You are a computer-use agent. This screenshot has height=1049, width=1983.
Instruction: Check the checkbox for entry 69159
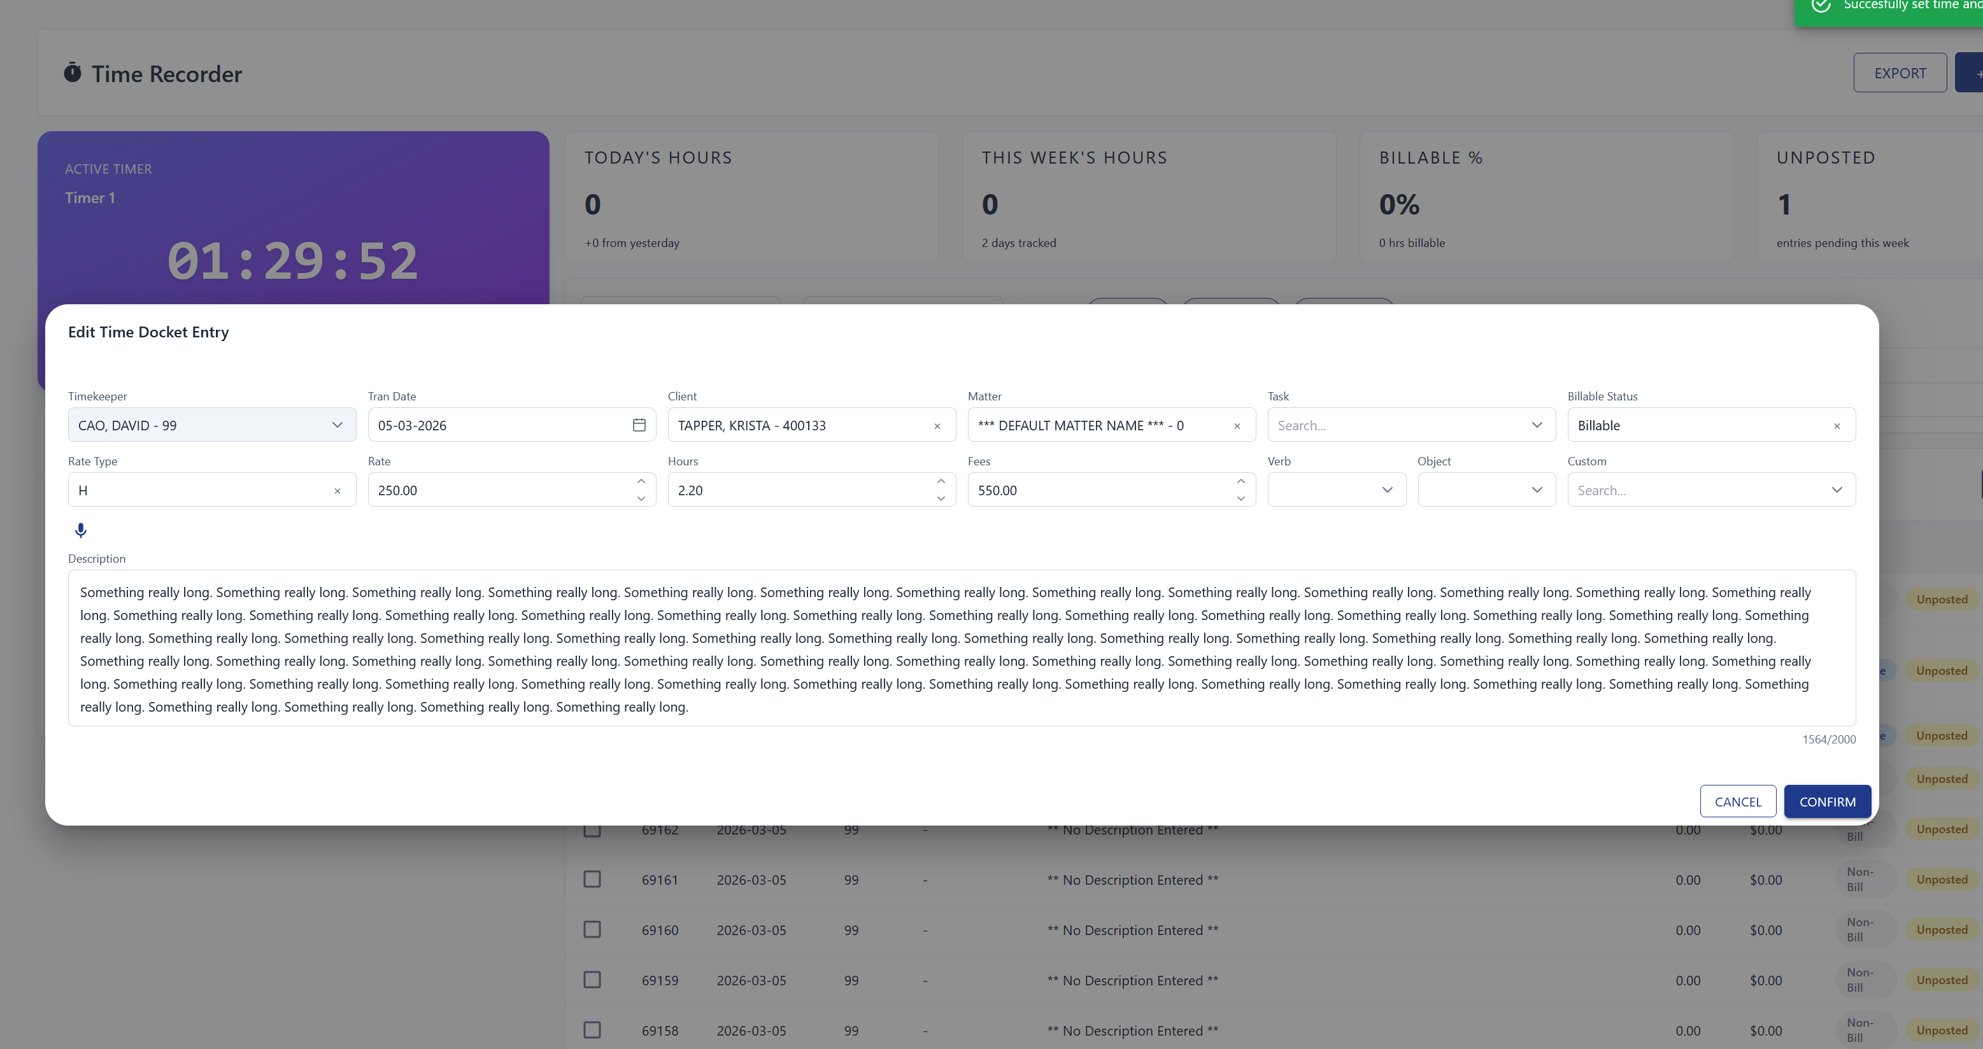592,980
